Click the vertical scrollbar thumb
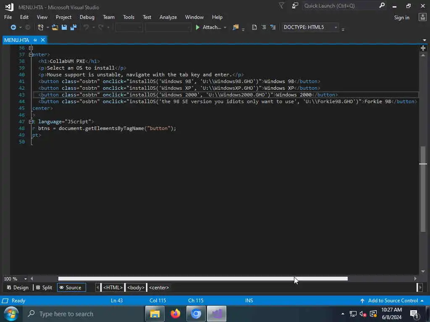Viewport: 430px width, 322px height. coord(423,188)
